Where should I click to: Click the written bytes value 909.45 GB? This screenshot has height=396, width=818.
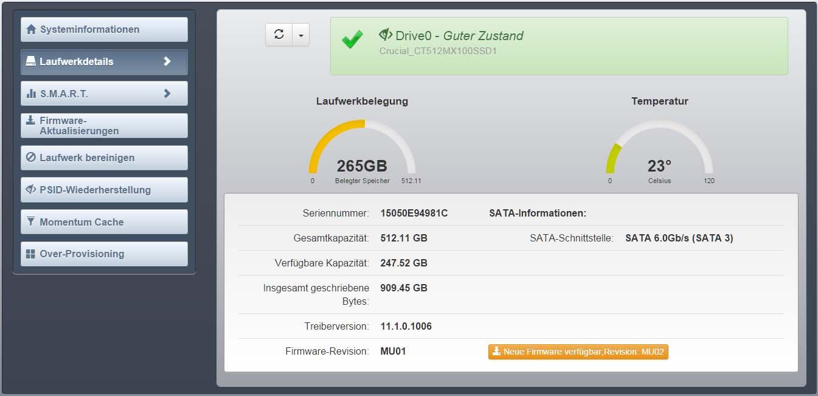pyautogui.click(x=404, y=288)
